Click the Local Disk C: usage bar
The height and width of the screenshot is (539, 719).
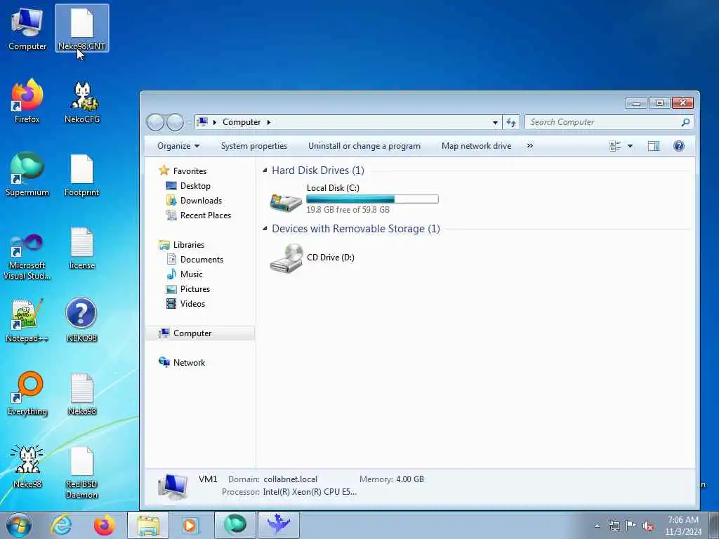click(x=372, y=199)
